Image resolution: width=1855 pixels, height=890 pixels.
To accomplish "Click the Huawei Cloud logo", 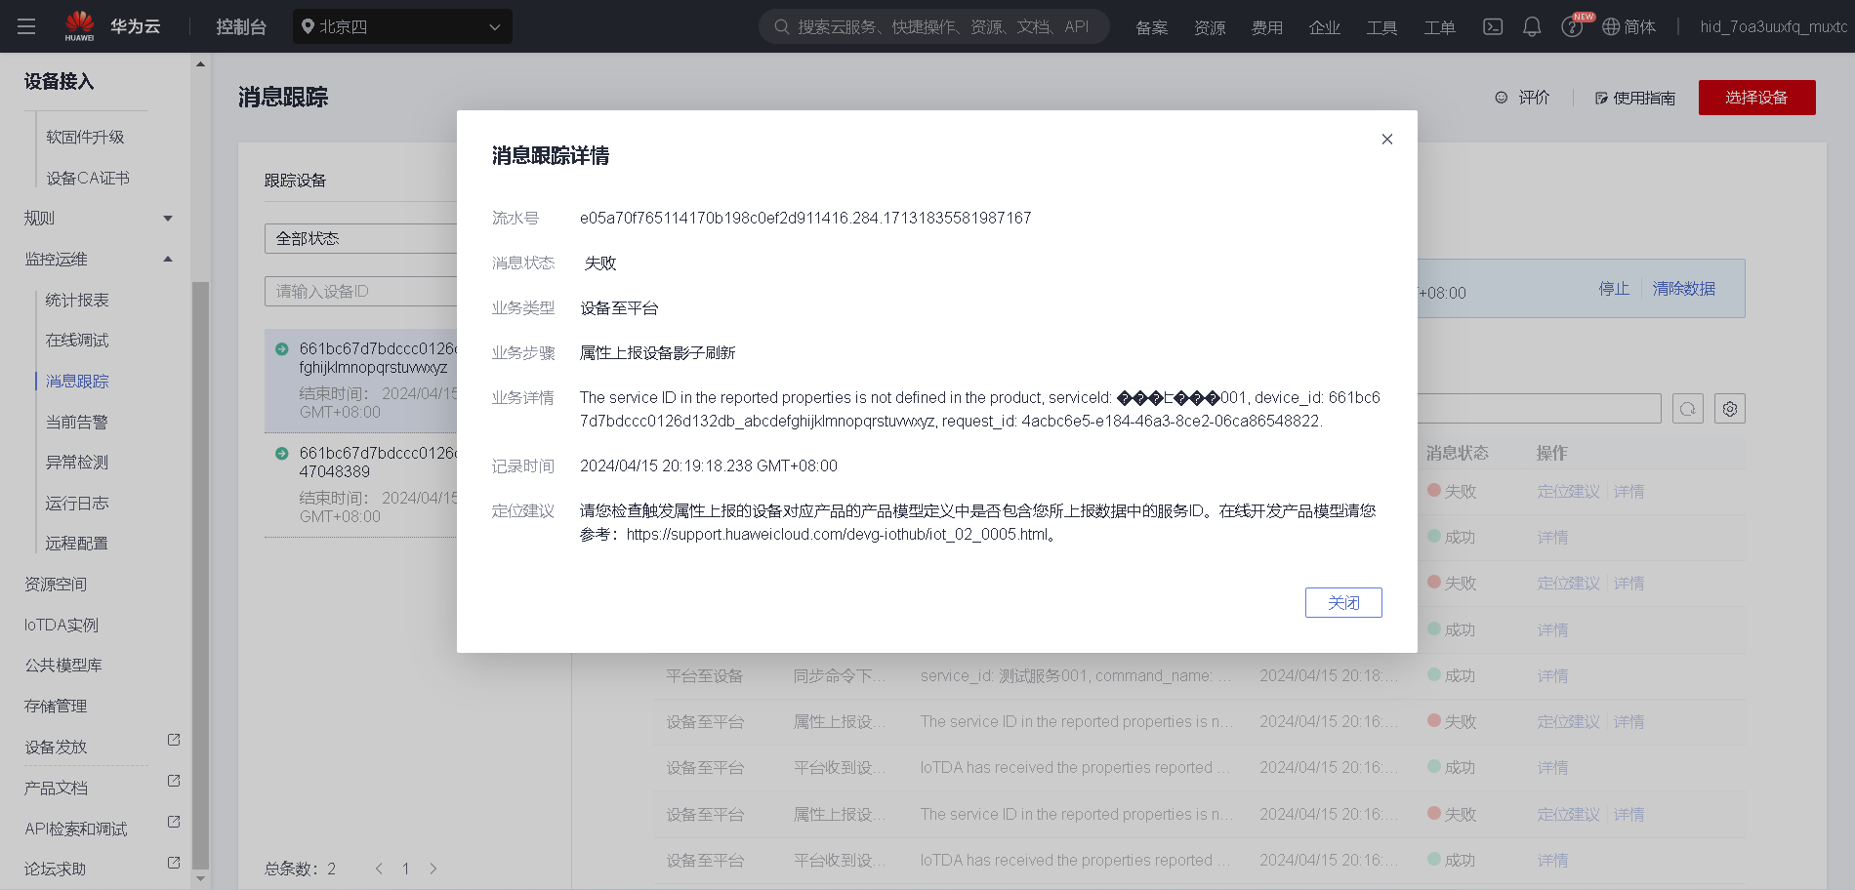I will [x=112, y=26].
